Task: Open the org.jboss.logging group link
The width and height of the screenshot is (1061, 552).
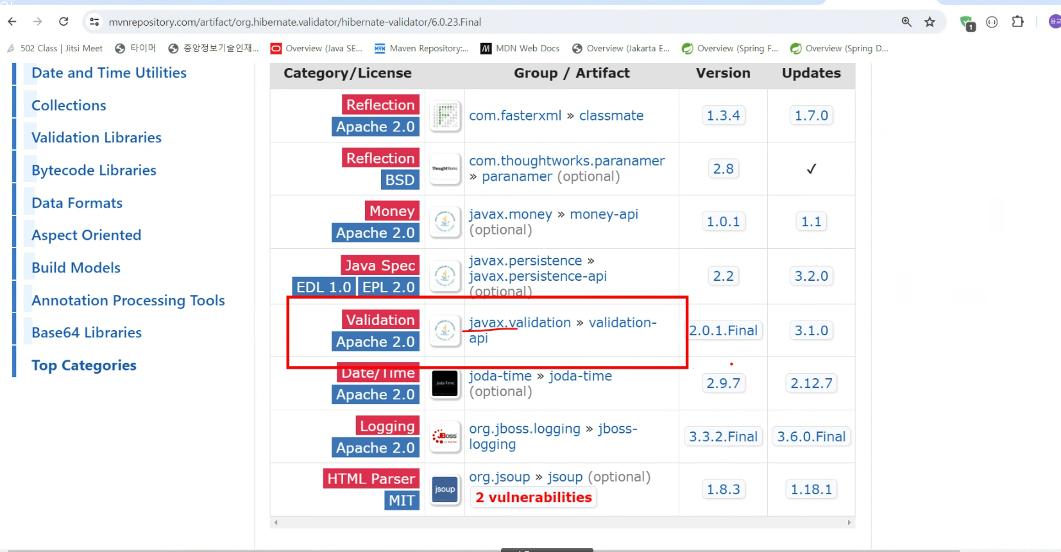Action: click(525, 429)
